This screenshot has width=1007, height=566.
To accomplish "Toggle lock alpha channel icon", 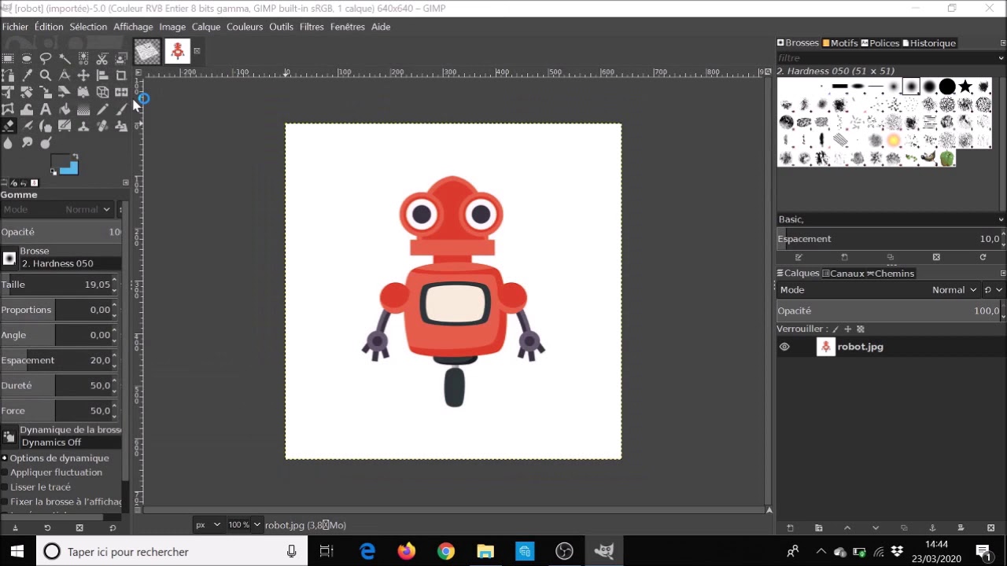I will (861, 329).
